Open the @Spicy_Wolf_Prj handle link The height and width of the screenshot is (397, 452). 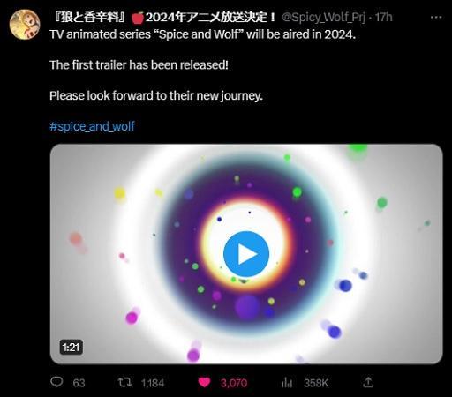323,18
